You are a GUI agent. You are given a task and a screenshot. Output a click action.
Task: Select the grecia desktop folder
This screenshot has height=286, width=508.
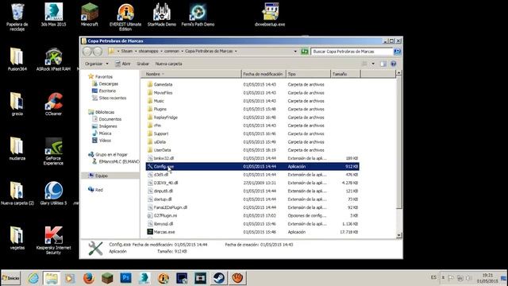[x=17, y=104]
